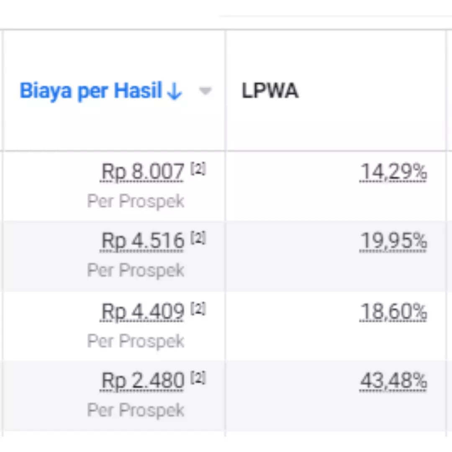Select Per Prospek label under Rp 4.516
This screenshot has height=452, width=452.
click(x=136, y=270)
